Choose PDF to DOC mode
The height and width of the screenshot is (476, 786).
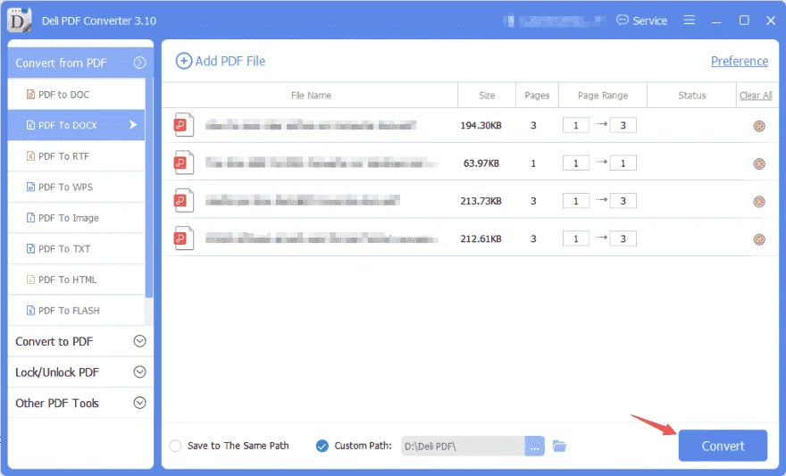76,94
